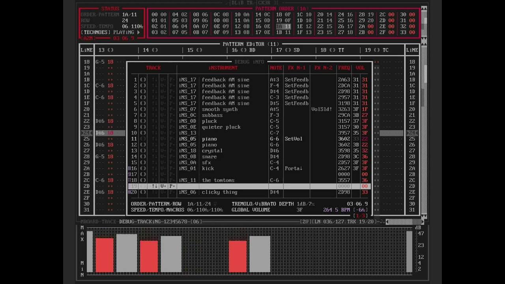
Task: Click the third red volume bar
Action: click(238, 256)
